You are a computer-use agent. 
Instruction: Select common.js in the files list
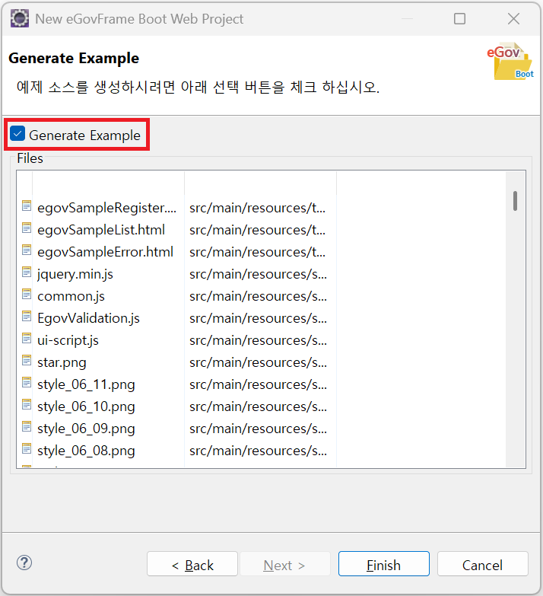(x=71, y=296)
